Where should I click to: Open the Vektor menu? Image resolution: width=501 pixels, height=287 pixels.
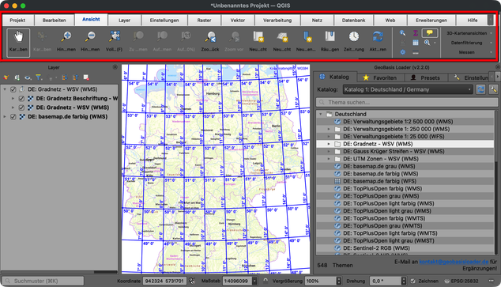pyautogui.click(x=238, y=20)
